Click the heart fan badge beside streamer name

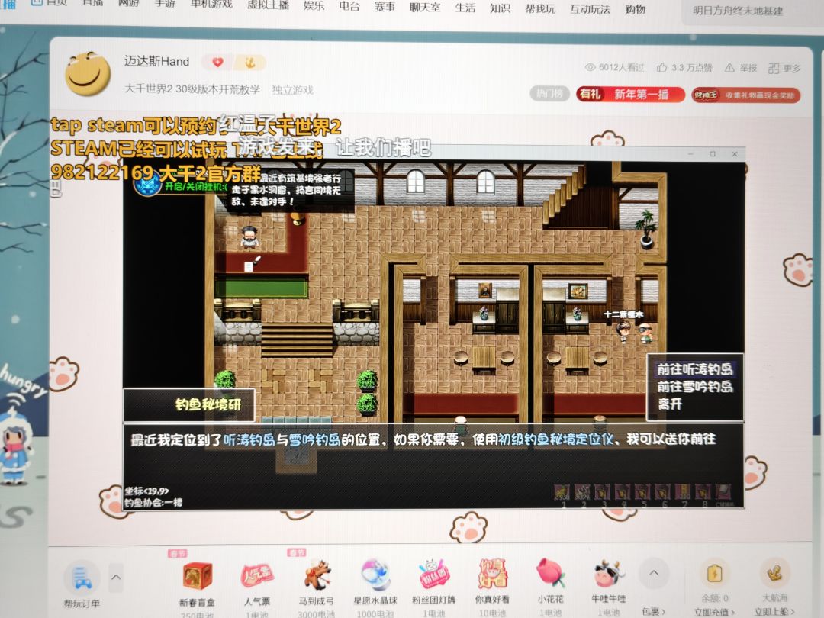tap(217, 62)
